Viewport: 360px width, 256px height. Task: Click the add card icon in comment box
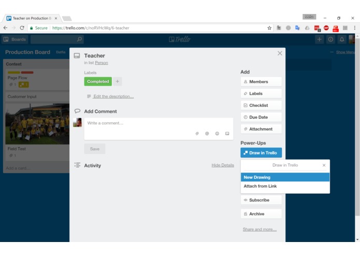[x=227, y=134]
